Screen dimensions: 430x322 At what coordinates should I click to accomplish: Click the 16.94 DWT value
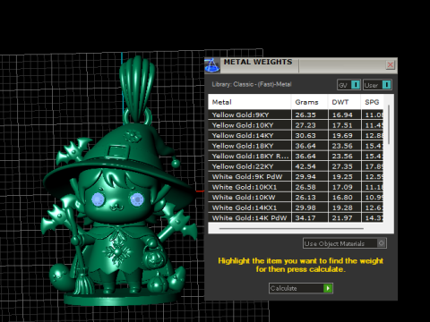click(342, 114)
